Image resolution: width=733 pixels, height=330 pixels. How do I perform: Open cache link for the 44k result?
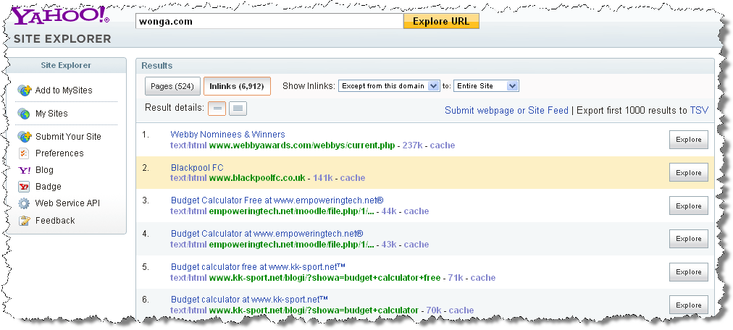pos(416,211)
